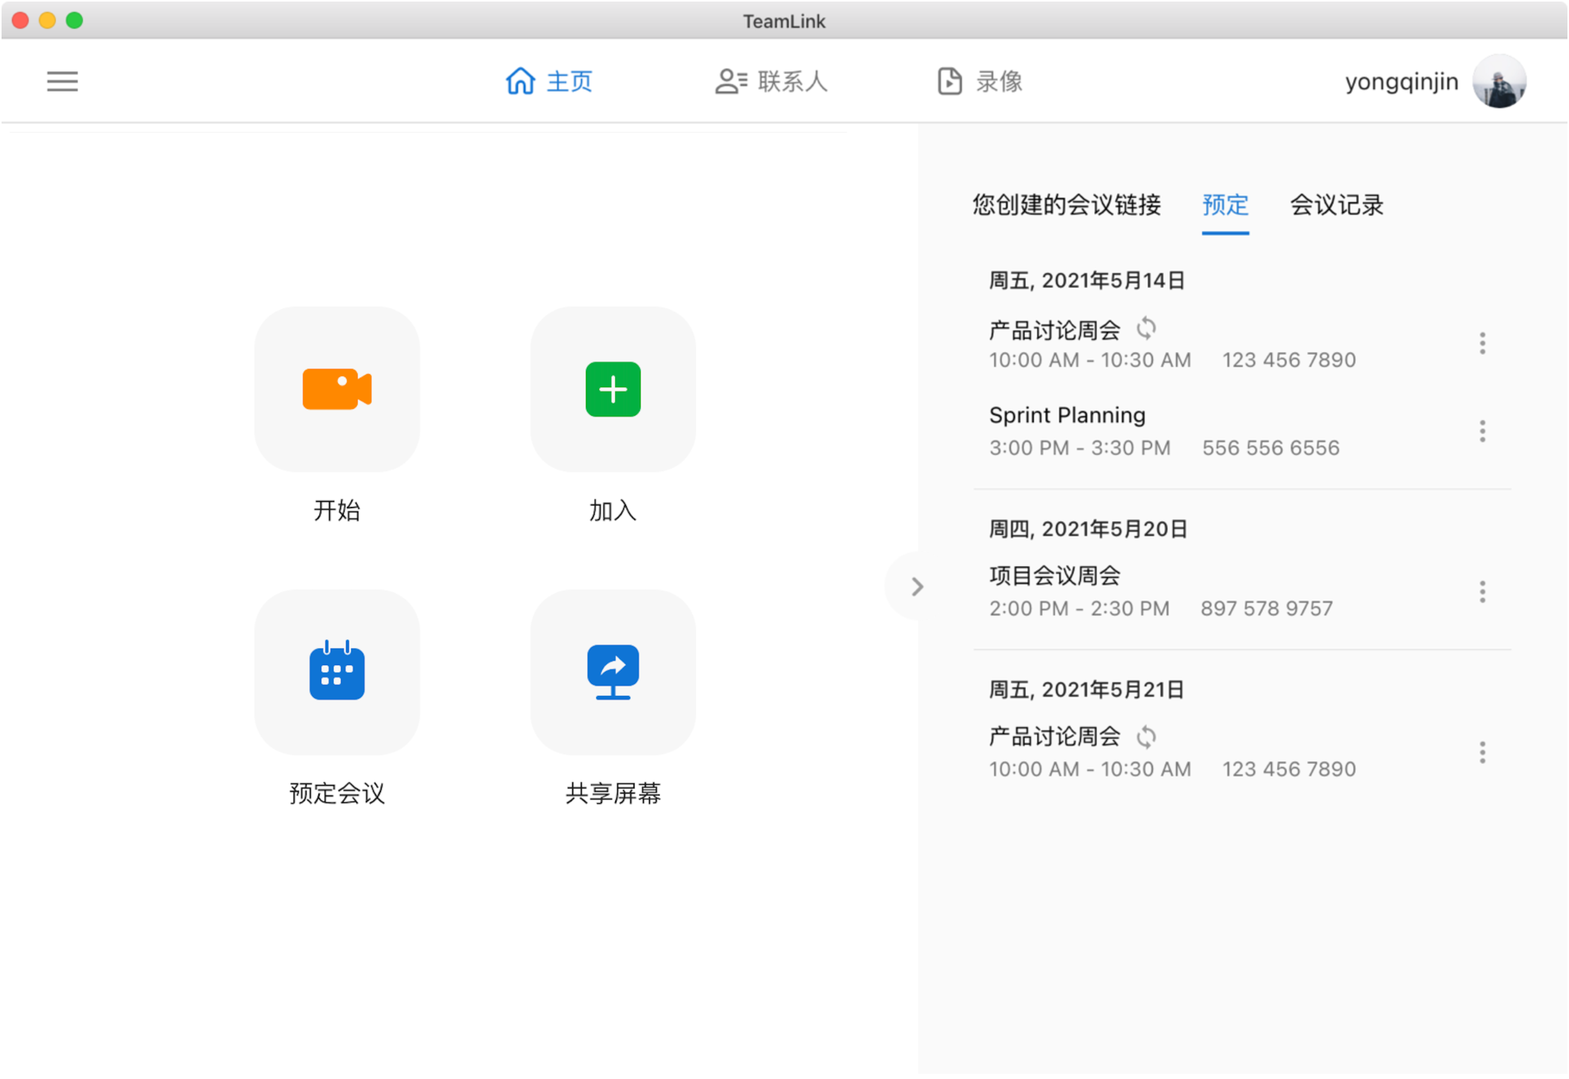Screen dimensions: 1569x1079
Task: Click the yongqinjin username label
Action: point(1401,82)
